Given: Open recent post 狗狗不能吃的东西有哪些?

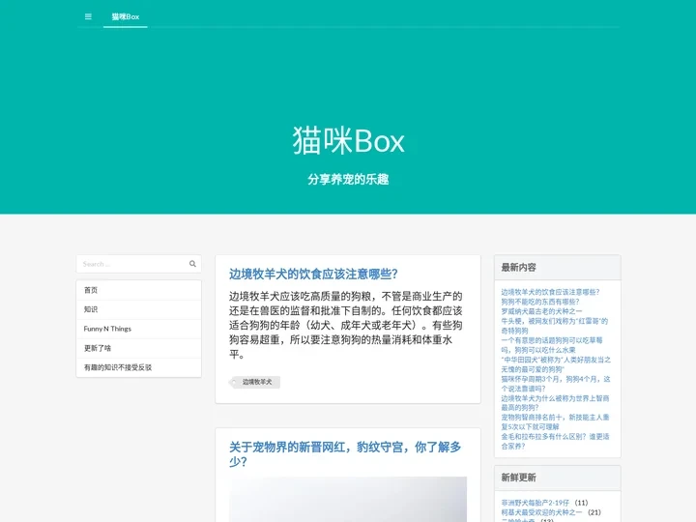Looking at the screenshot, I should (540, 302).
